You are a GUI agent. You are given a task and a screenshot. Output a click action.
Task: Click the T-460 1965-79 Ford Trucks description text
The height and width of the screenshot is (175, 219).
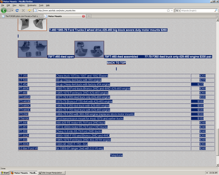point(108,30)
